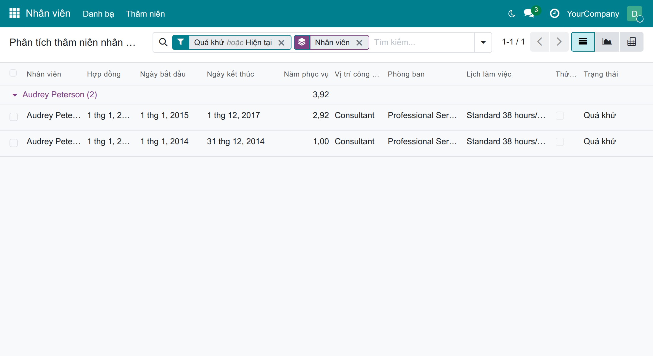Sort by Năm phục vụ column
653x356 pixels.
[x=306, y=74]
